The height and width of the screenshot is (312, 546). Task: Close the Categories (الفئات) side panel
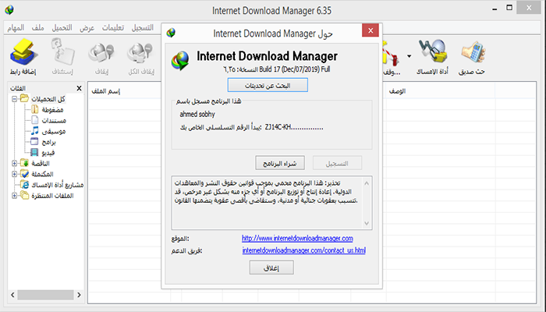pyautogui.click(x=79, y=88)
